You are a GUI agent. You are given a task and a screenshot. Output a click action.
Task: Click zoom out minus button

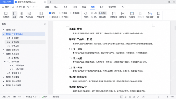[x=148, y=97]
